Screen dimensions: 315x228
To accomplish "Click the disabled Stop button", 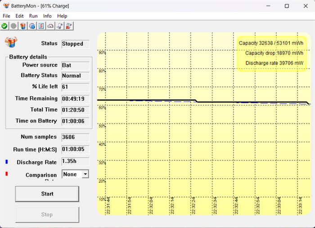I will (x=47, y=215).
